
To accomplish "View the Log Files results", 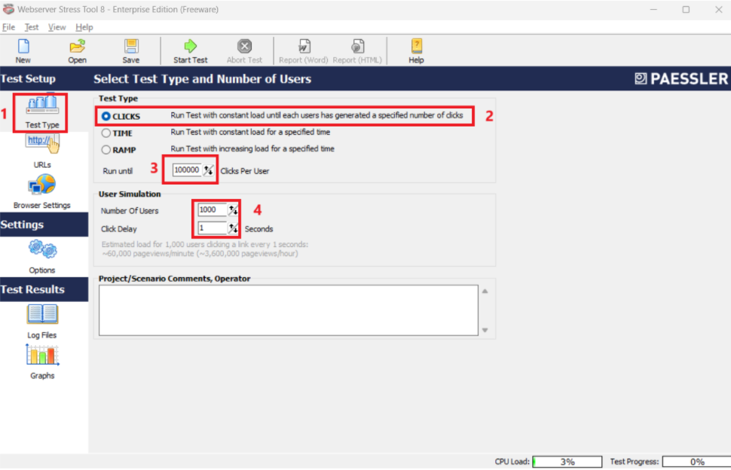I will (x=42, y=322).
